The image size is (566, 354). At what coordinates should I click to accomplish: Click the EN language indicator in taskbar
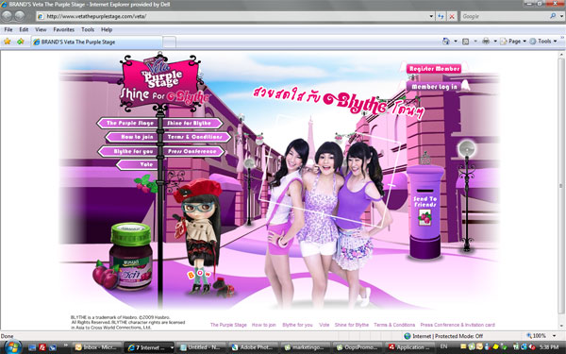[443, 346]
